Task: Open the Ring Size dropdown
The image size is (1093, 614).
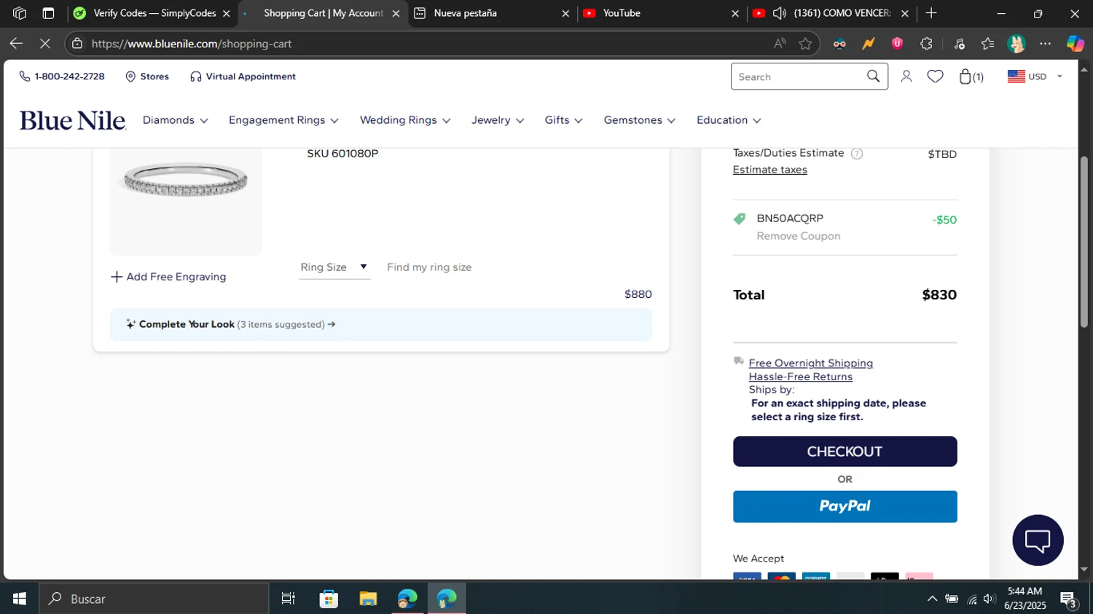Action: 334,267
